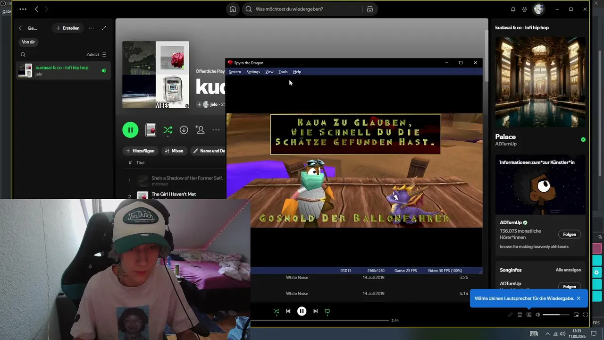Open the taskbar volume icon
The width and height of the screenshot is (604, 340).
point(563,334)
